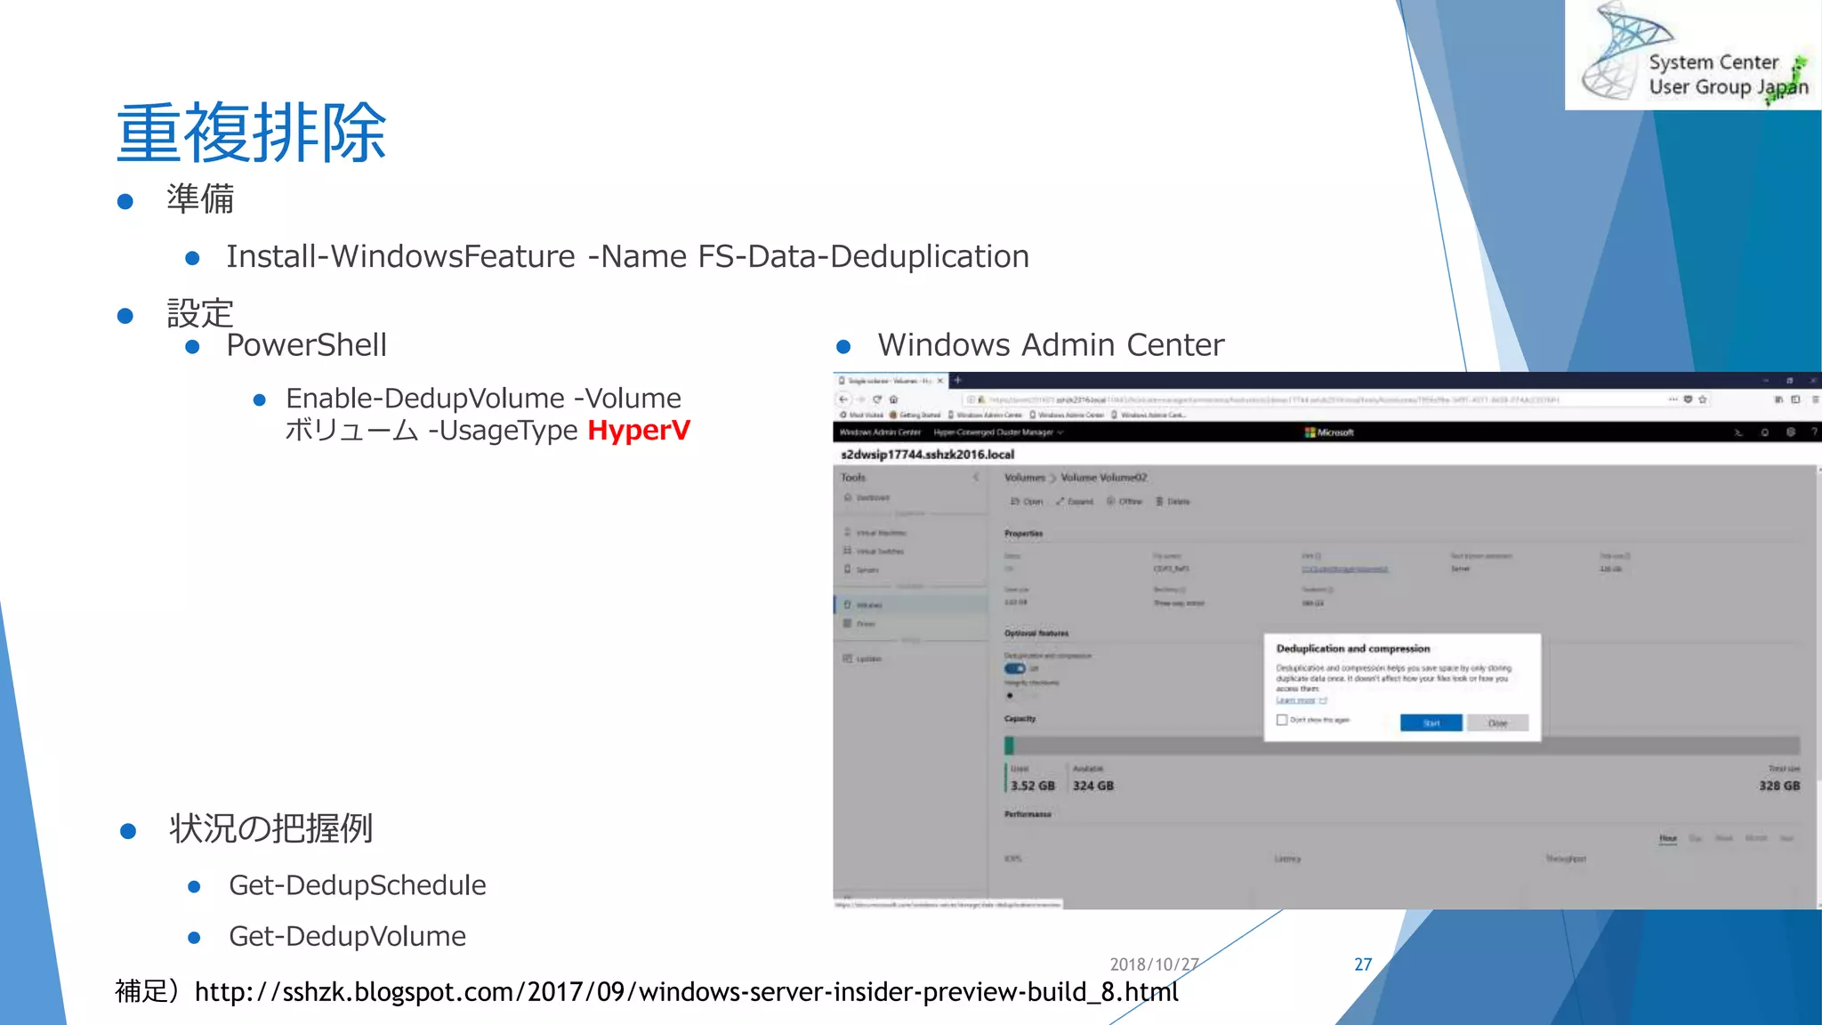This screenshot has height=1025, width=1822.
Task: Take the volume Offline via toolbar
Action: [x=1125, y=502]
